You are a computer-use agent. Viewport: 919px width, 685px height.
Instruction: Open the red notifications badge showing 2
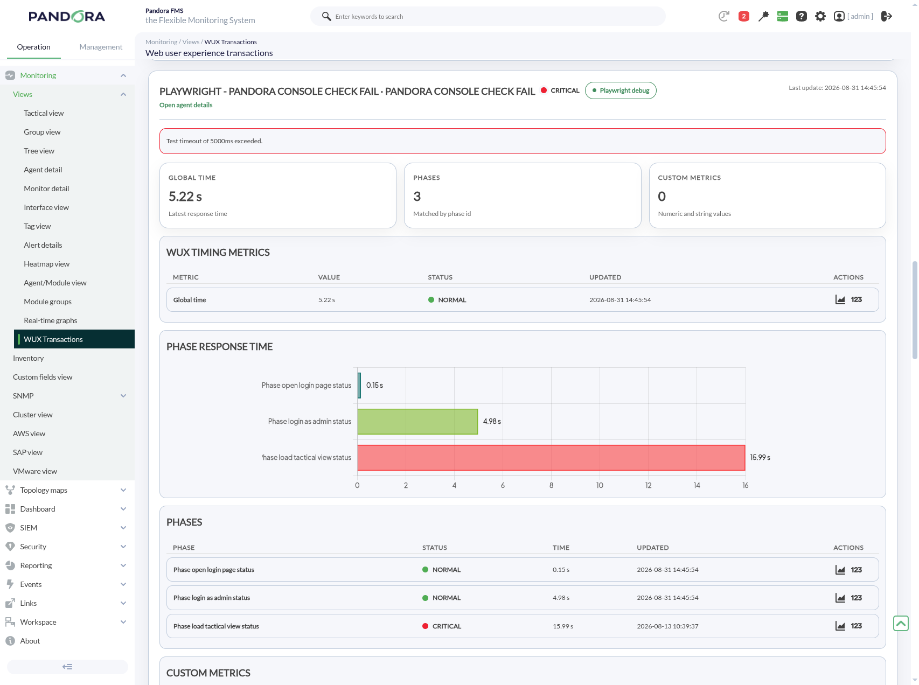click(x=744, y=16)
